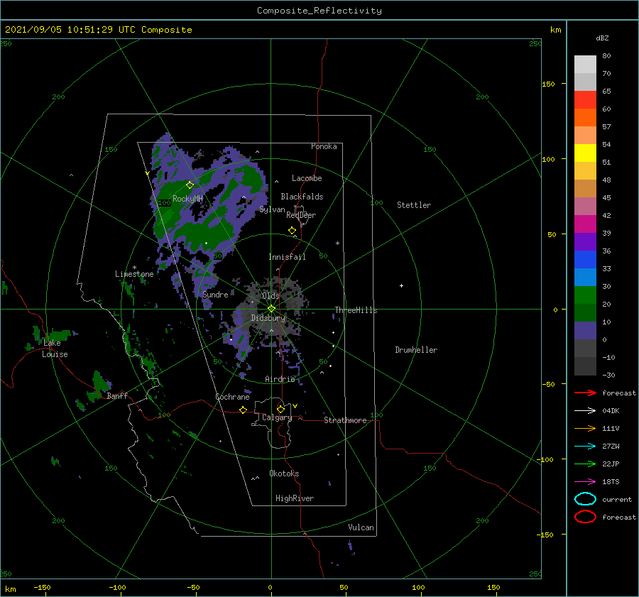
Task: Click the Lacombe city label
Action: coord(307,178)
